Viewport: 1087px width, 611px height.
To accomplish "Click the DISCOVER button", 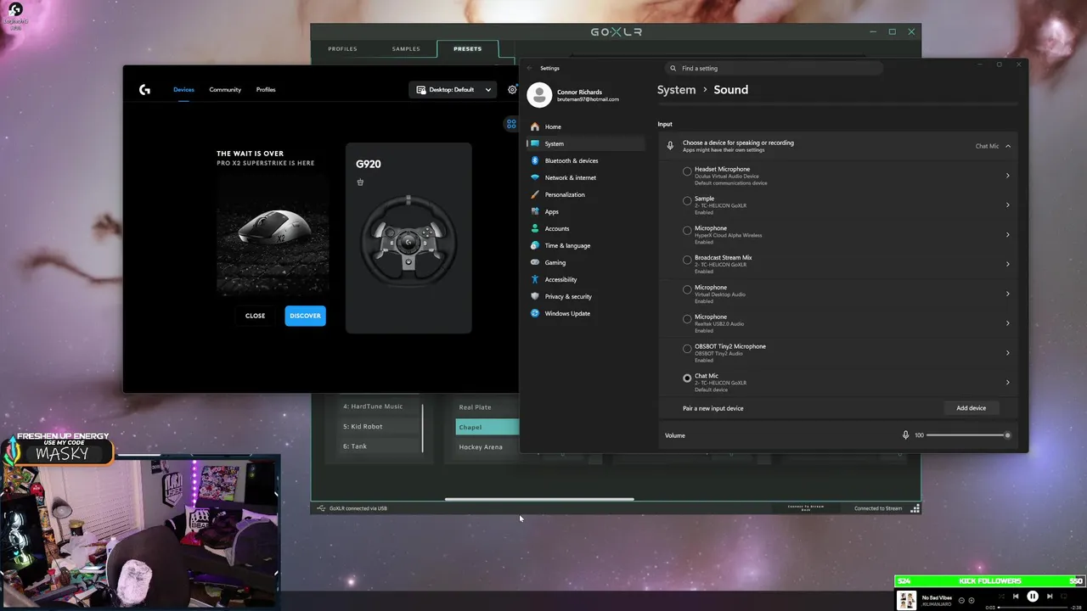I will click(305, 316).
